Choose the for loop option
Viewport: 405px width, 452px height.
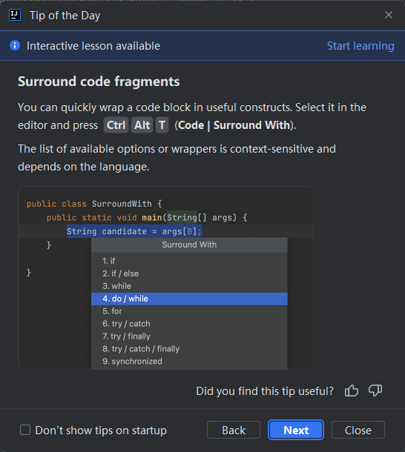[189, 311]
